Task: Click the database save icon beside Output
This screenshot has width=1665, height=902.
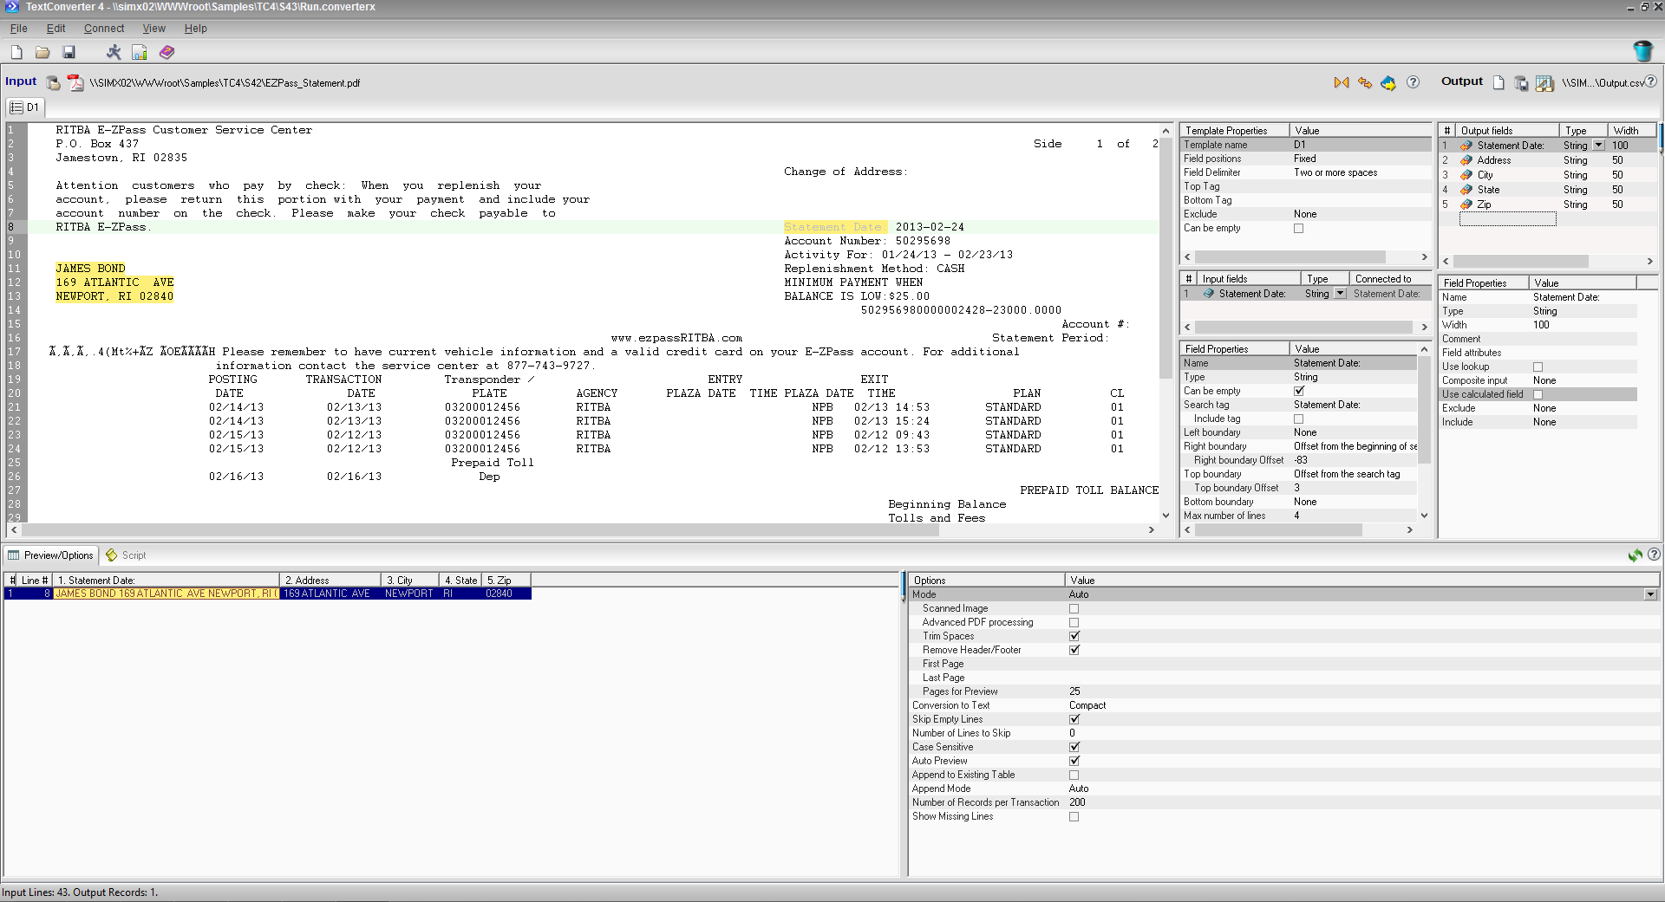Action: point(1521,83)
